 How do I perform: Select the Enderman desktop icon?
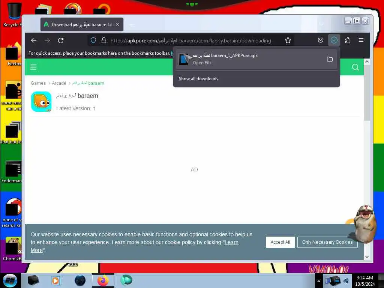tap(12, 171)
